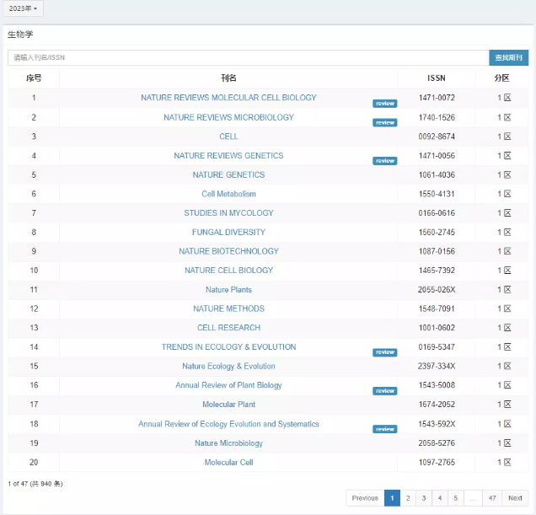Open Nature Microbiology journal link
The width and height of the screenshot is (536, 515).
(228, 443)
